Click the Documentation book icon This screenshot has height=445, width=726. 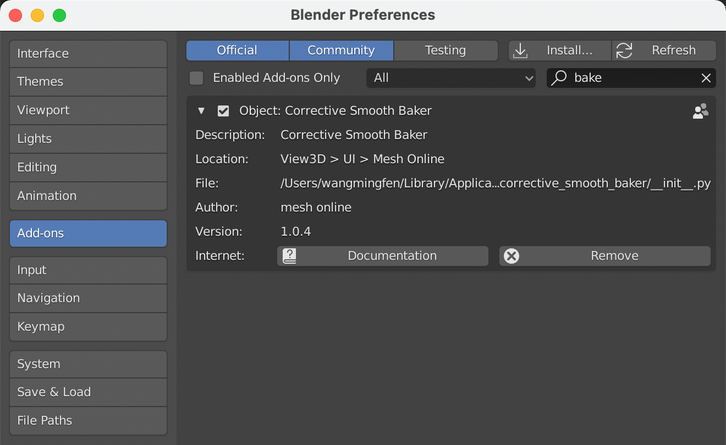pos(289,256)
